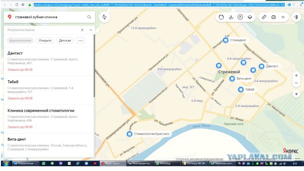Click the Вита-дент tooth marker
The height and width of the screenshot is (171, 304).
tap(232, 78)
